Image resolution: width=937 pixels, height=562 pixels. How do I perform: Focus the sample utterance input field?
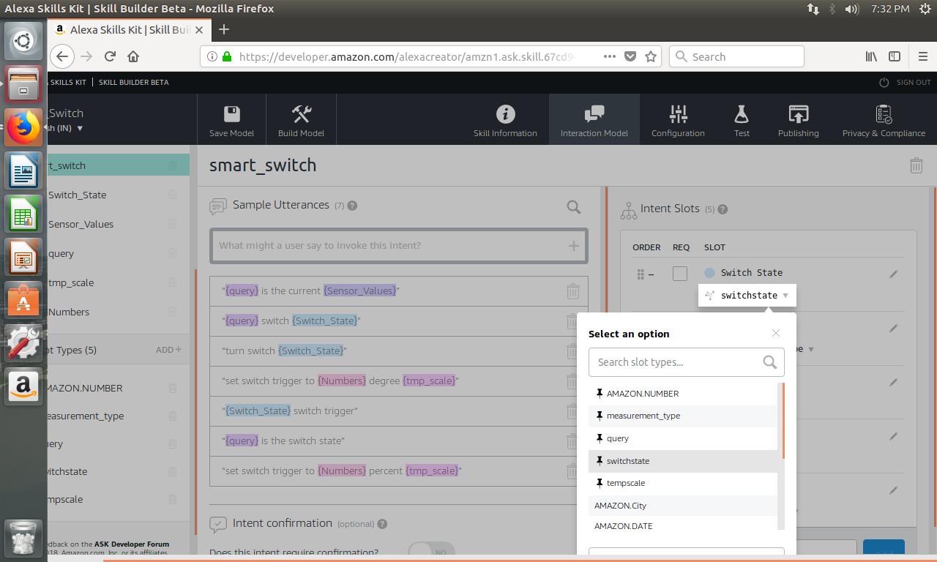(x=399, y=246)
